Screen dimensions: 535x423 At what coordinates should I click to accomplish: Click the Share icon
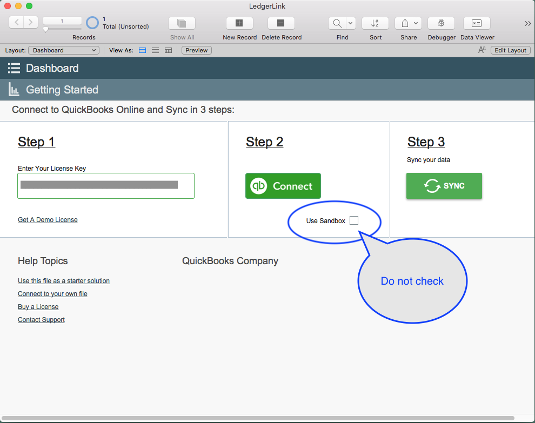(x=405, y=23)
